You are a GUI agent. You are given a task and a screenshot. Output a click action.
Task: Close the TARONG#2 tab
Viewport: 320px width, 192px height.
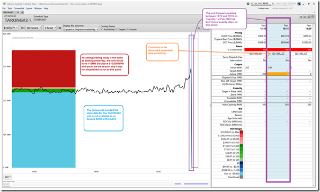tap(18, 12)
